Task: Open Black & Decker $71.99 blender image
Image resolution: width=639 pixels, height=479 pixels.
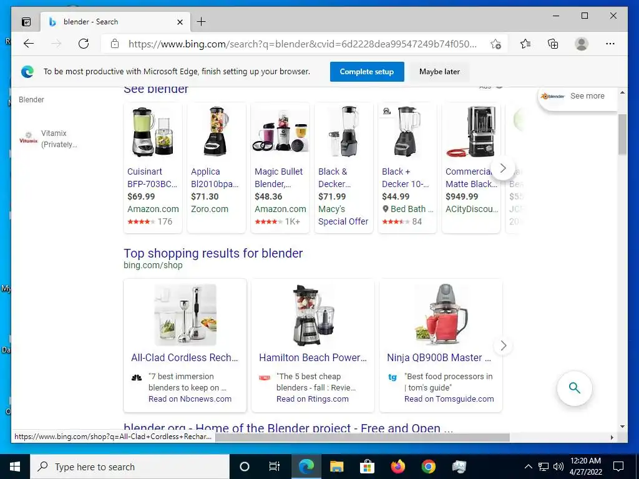Action: pyautogui.click(x=344, y=131)
